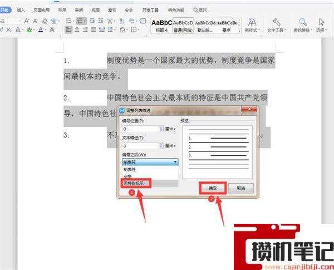This screenshot has height=270, width=334.
Task: Click the 确定 button in dialog
Action: (213, 188)
